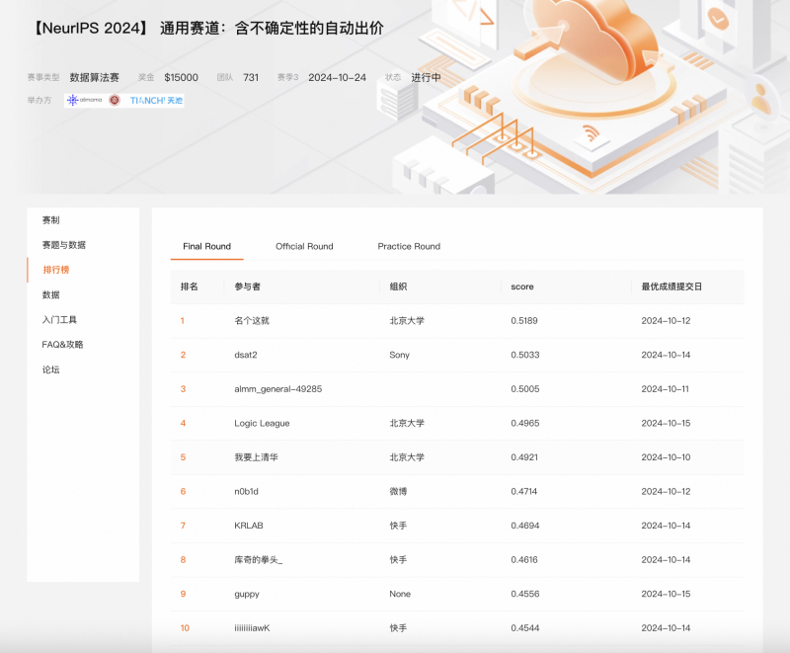Open FAQ&攻略 in the sidebar
This screenshot has width=790, height=653.
(x=62, y=344)
